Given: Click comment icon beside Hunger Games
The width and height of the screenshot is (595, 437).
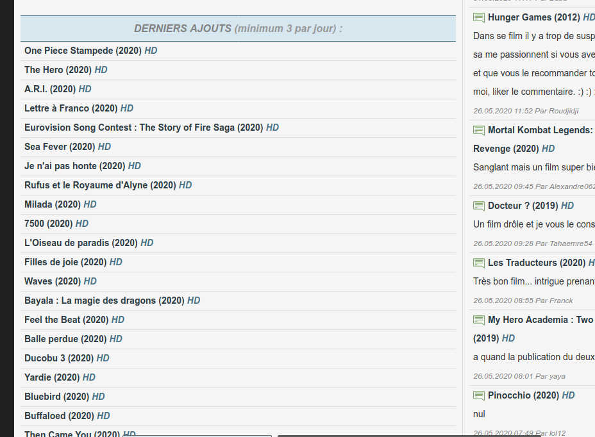Looking at the screenshot, I should [479, 17].
